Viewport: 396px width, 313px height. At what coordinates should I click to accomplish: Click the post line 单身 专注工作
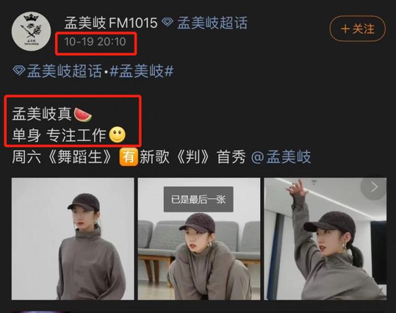[59, 135]
